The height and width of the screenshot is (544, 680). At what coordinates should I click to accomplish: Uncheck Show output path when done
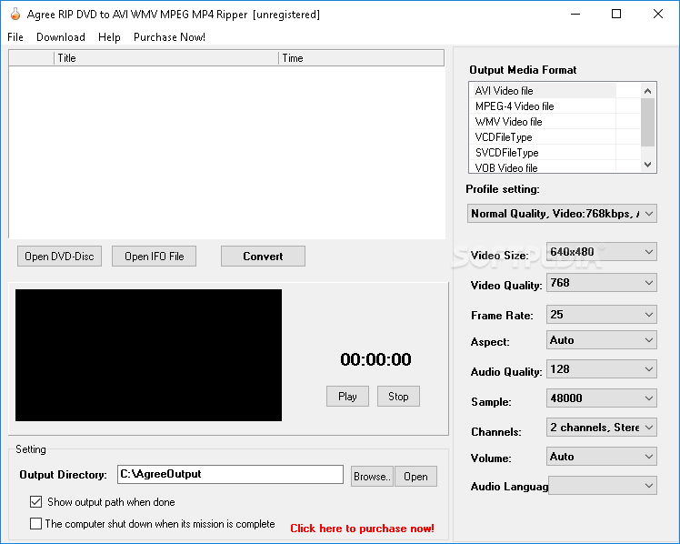pos(36,502)
